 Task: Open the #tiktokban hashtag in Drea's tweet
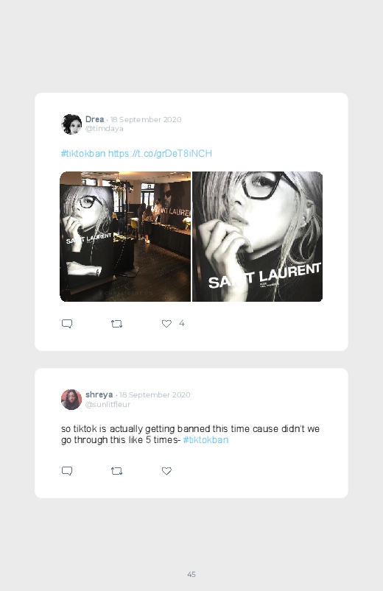pyautogui.click(x=83, y=153)
